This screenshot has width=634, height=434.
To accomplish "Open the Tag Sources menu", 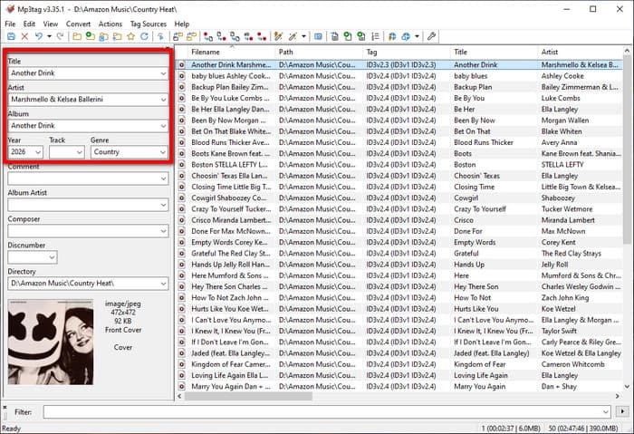I will coord(148,24).
